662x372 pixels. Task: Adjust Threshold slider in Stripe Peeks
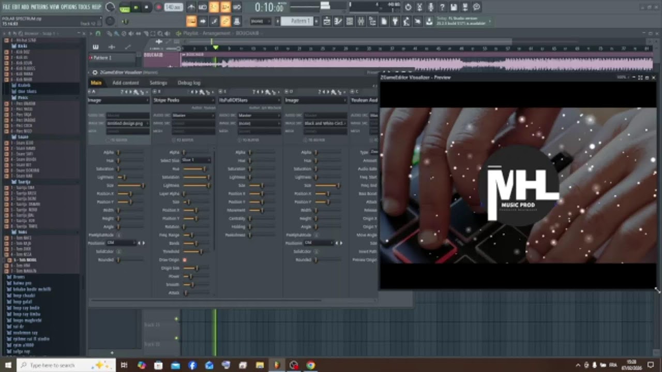(197, 252)
